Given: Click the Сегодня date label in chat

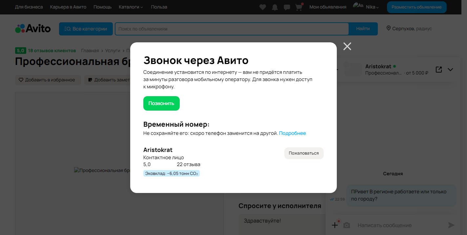Looking at the screenshot, I should [393, 174].
